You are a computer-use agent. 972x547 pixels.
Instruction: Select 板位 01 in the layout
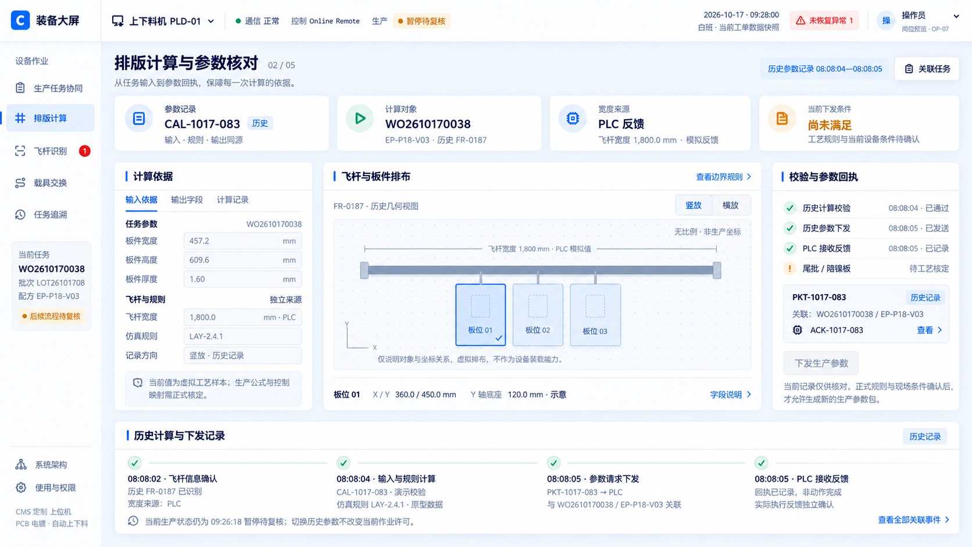[481, 315]
